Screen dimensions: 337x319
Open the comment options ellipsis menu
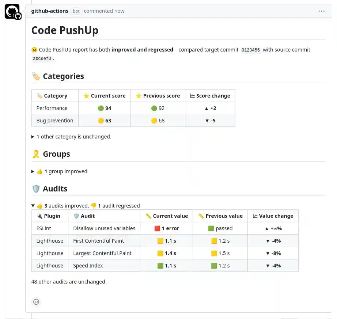point(321,11)
